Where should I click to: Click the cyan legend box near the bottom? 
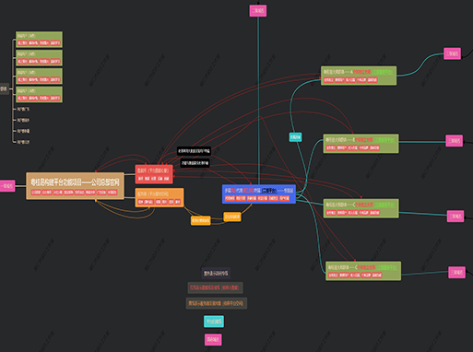214,322
